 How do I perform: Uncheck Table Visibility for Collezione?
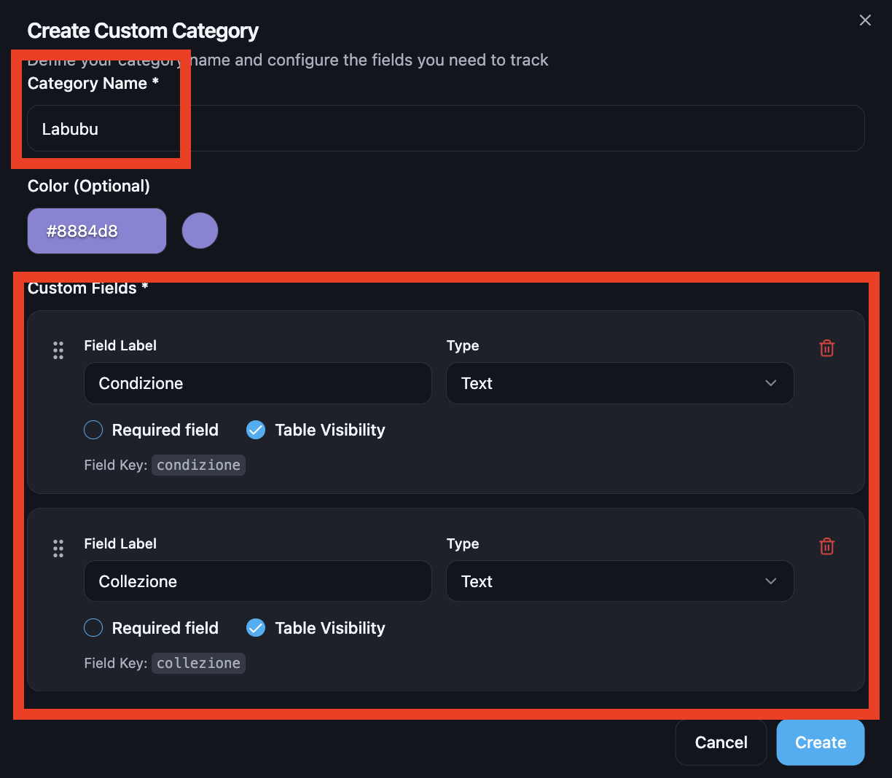point(256,628)
